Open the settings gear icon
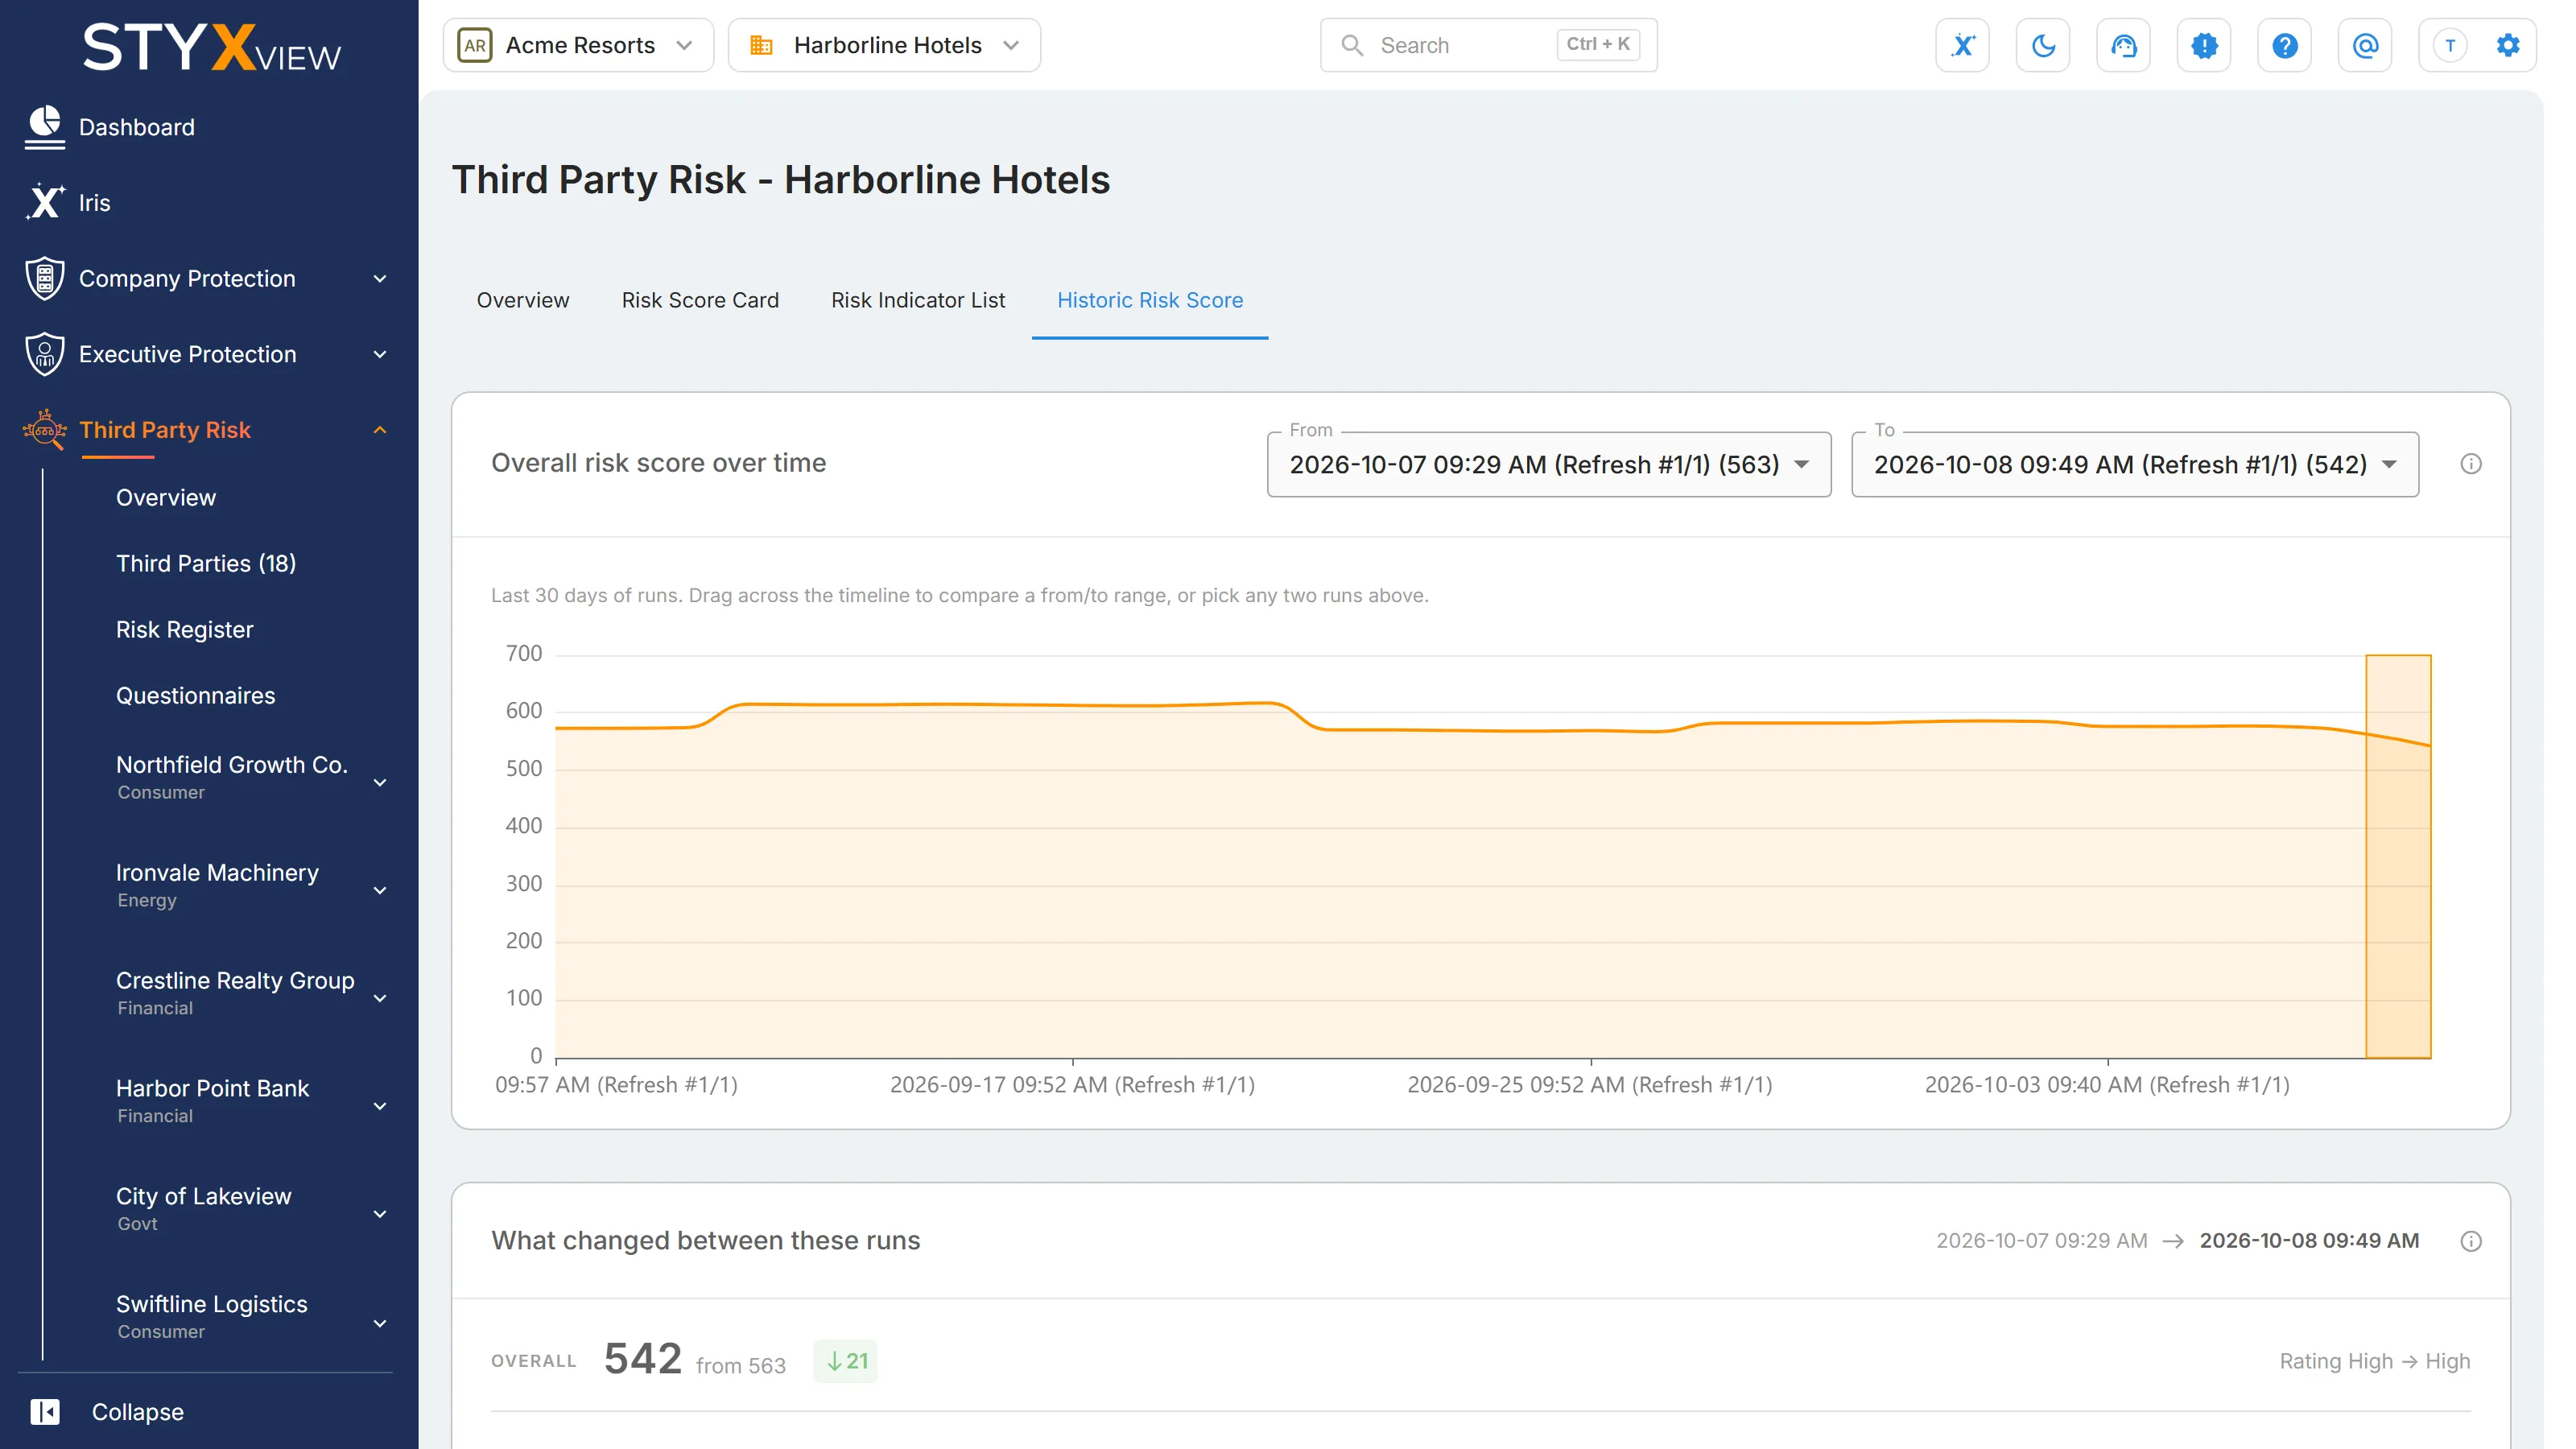2576x1449 pixels. click(x=2508, y=45)
